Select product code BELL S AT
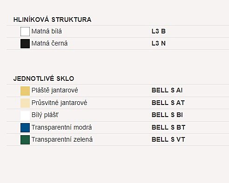This screenshot has width=229, height=183. [x=168, y=103]
